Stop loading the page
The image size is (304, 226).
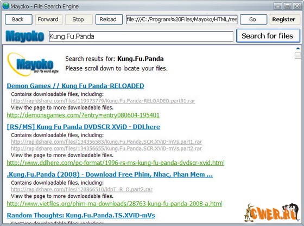[79, 20]
